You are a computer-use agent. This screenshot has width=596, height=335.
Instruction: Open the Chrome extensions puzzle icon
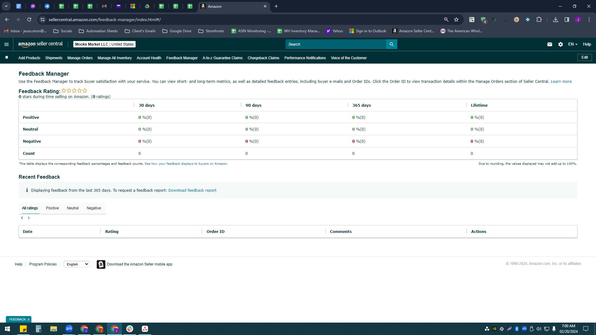(x=539, y=20)
